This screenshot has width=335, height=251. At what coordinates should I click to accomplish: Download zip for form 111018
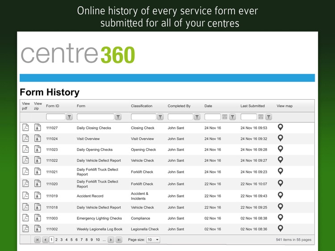click(38, 207)
